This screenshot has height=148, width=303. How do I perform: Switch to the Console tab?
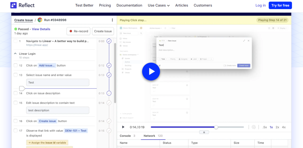[127, 136]
